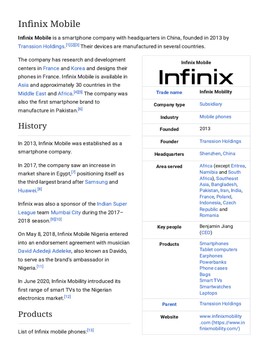Visit the Huawei article link
Viewport: 268px width, 357px height.
27,191
